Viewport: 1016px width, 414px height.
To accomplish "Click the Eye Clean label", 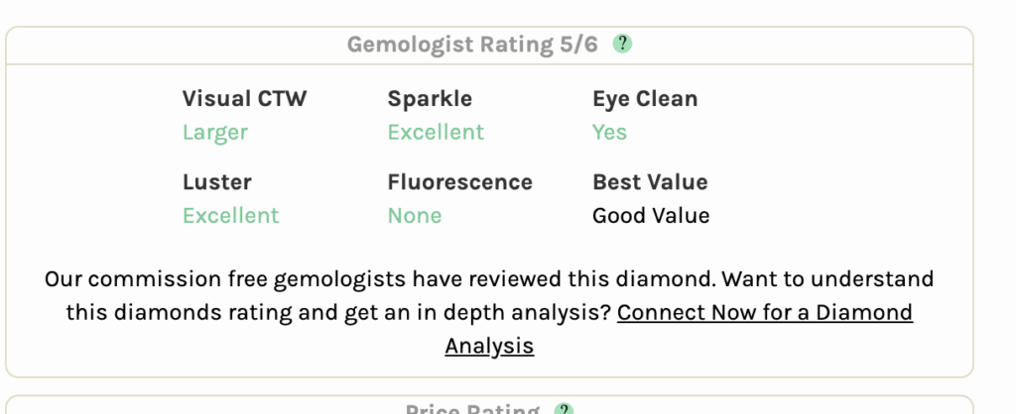I will point(645,99).
